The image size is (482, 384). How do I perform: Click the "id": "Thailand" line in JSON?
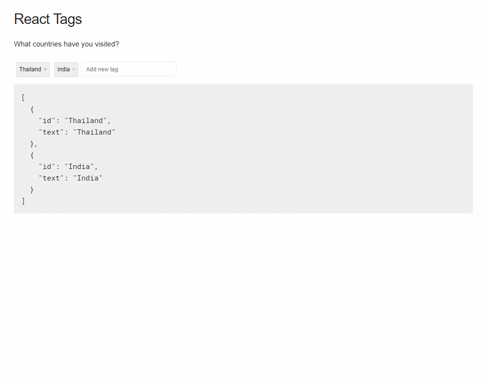pos(75,120)
